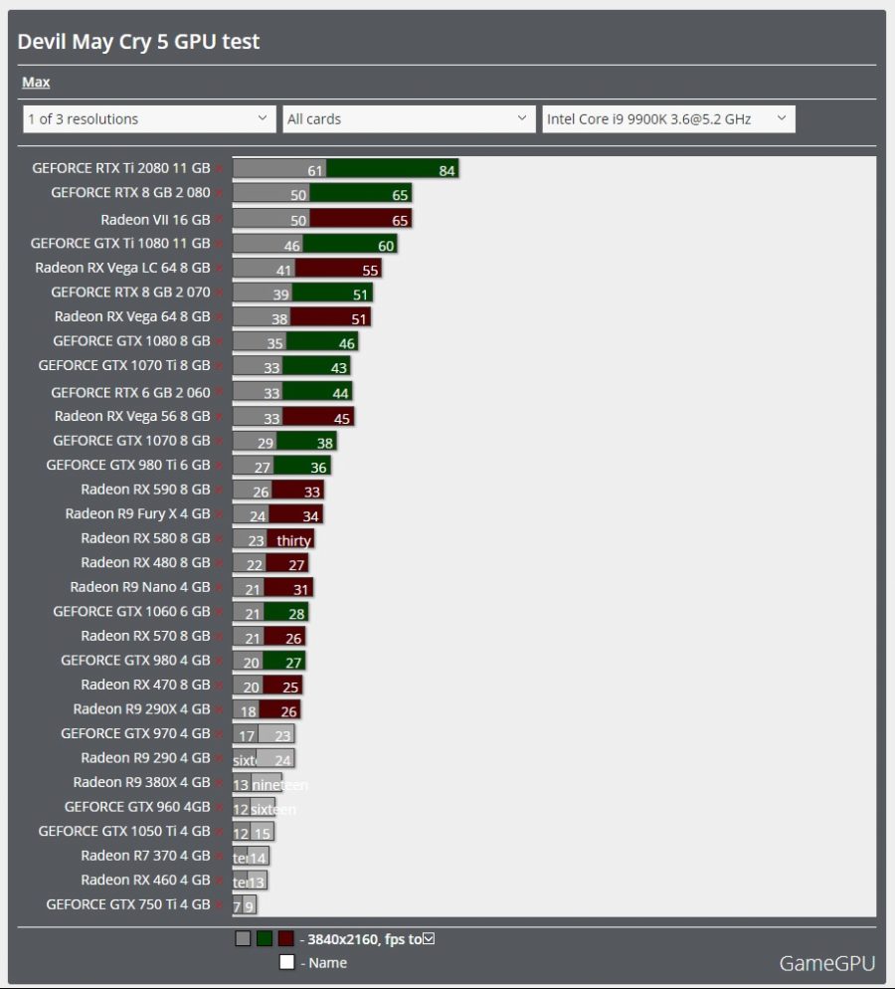This screenshot has height=989, width=895.
Task: Click the 'GEFORCE GTX 1070 8 GB' label
Action: click(x=131, y=440)
